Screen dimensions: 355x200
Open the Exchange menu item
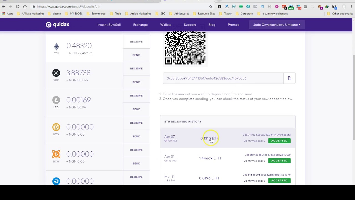point(140,25)
